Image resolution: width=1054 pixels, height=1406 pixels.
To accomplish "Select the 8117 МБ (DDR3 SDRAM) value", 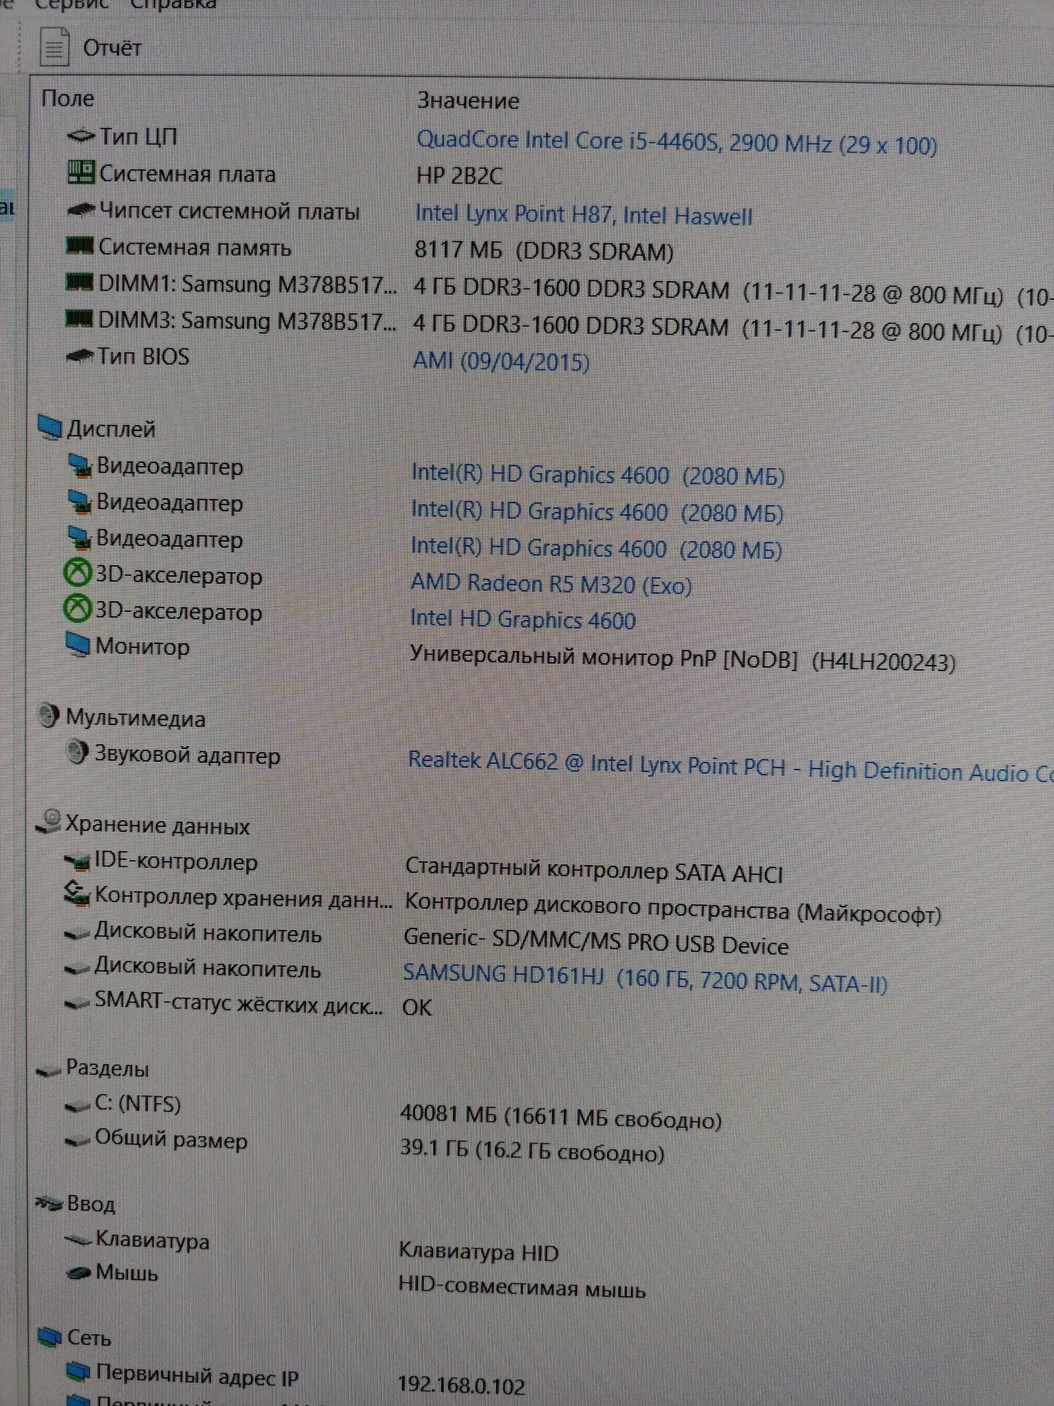I will tap(544, 250).
